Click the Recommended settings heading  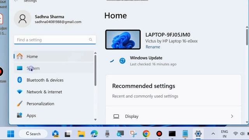pyautogui.click(x=144, y=86)
